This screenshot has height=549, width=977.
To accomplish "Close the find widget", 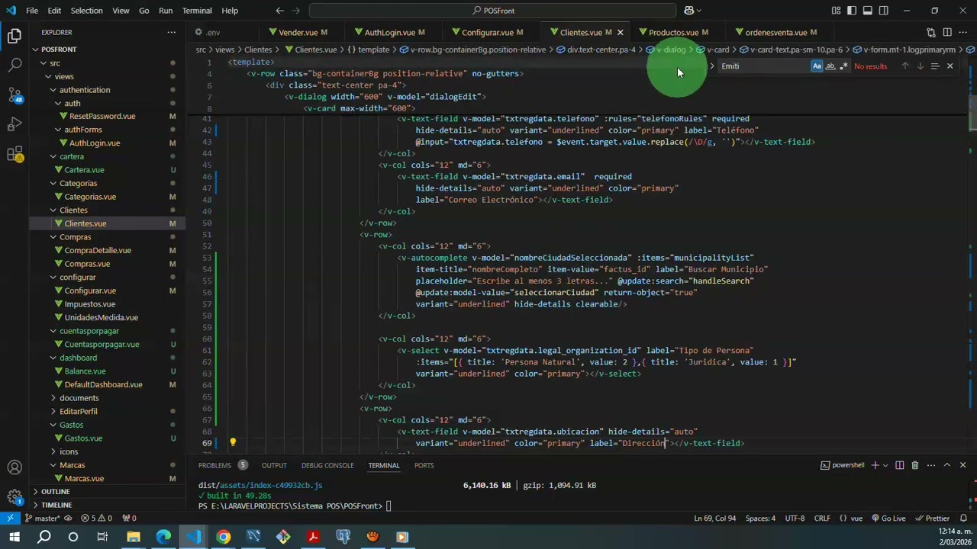I will pos(950,66).
